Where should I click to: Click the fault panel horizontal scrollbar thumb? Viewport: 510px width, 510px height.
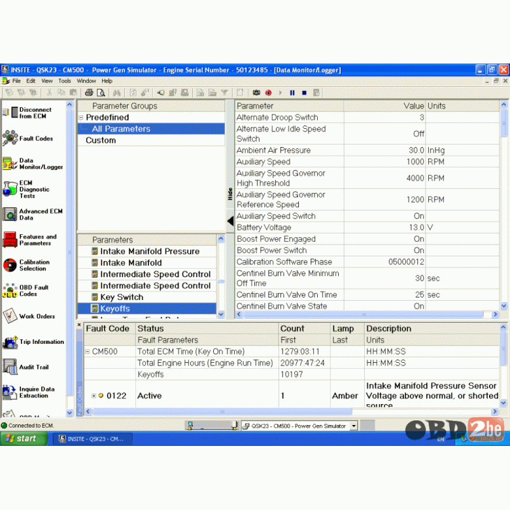[x=222, y=412]
